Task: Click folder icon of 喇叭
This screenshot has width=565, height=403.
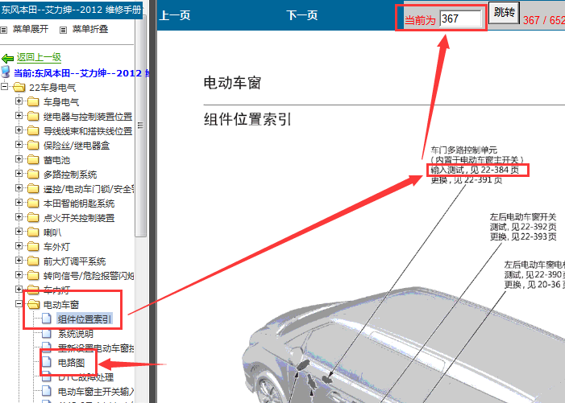Action: pyautogui.click(x=33, y=232)
